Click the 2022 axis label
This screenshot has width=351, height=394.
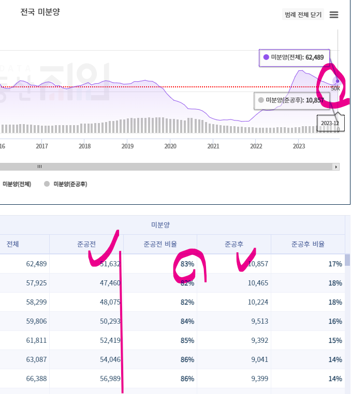256,146
